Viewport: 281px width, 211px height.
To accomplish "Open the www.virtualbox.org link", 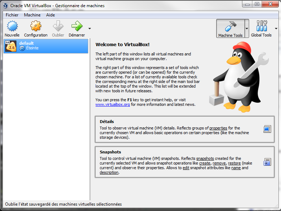I will 112,104.
